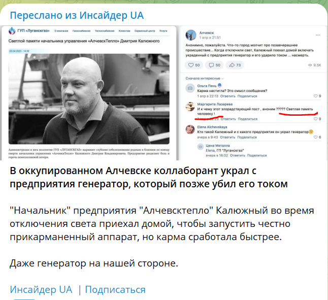Open the О компании menu item
This screenshot has width=328, height=300.
coord(61,31)
